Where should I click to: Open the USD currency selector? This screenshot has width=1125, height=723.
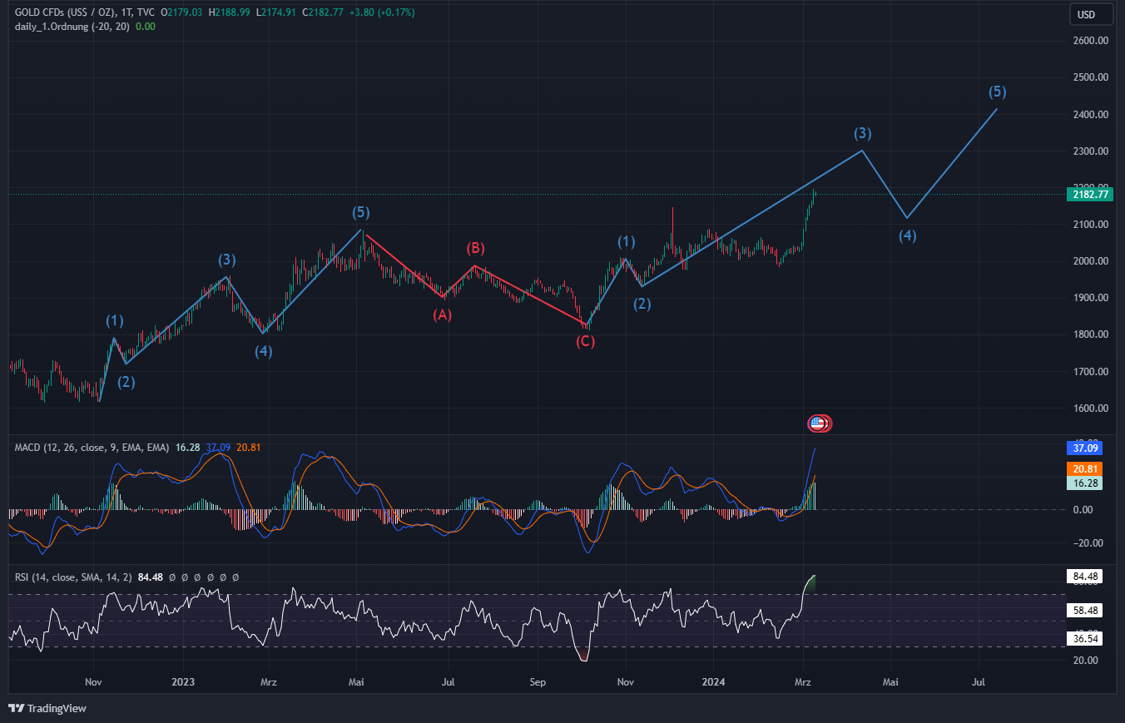[x=1090, y=14]
